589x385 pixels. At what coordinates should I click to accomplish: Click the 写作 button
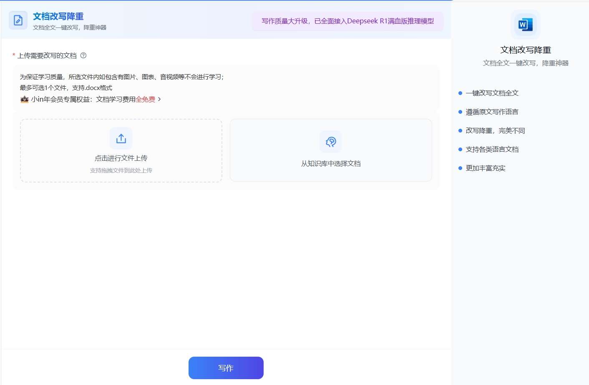click(226, 368)
